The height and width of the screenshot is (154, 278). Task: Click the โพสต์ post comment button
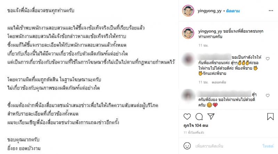(x=268, y=146)
